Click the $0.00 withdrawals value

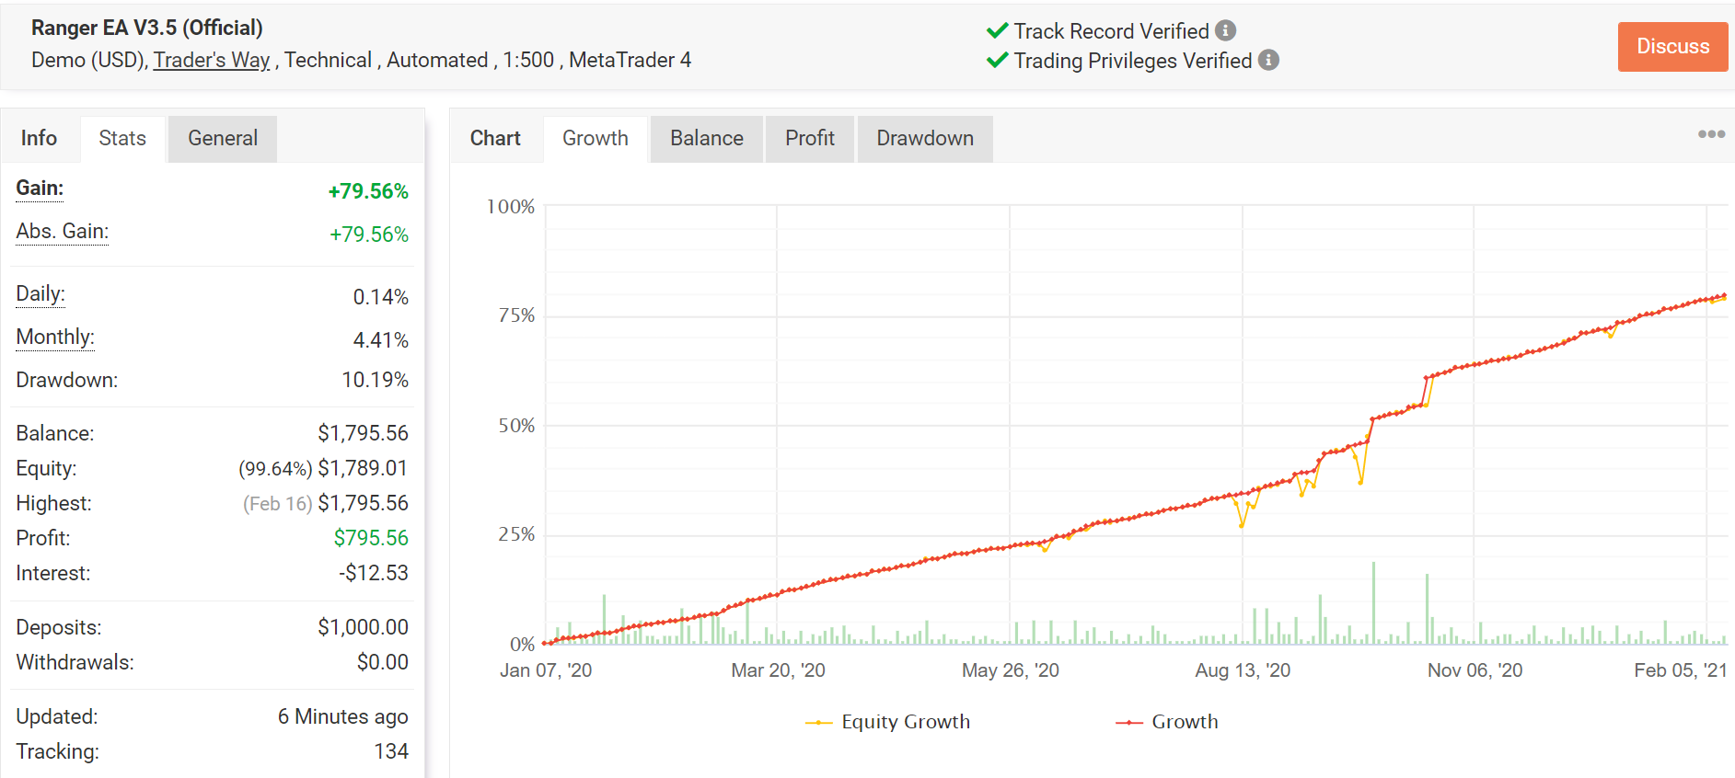383,662
